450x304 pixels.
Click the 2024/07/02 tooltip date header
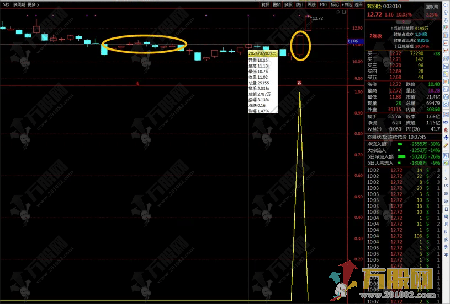262,53
